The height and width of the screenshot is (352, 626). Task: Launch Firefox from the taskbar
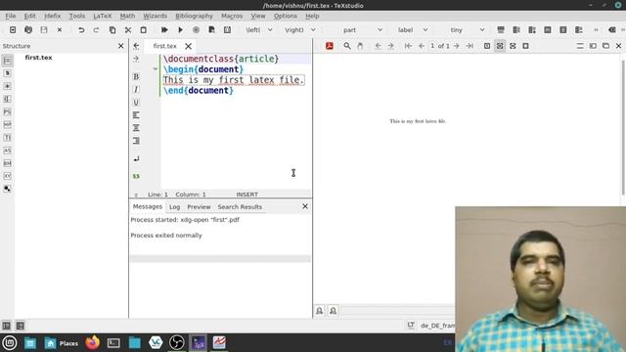tap(93, 343)
